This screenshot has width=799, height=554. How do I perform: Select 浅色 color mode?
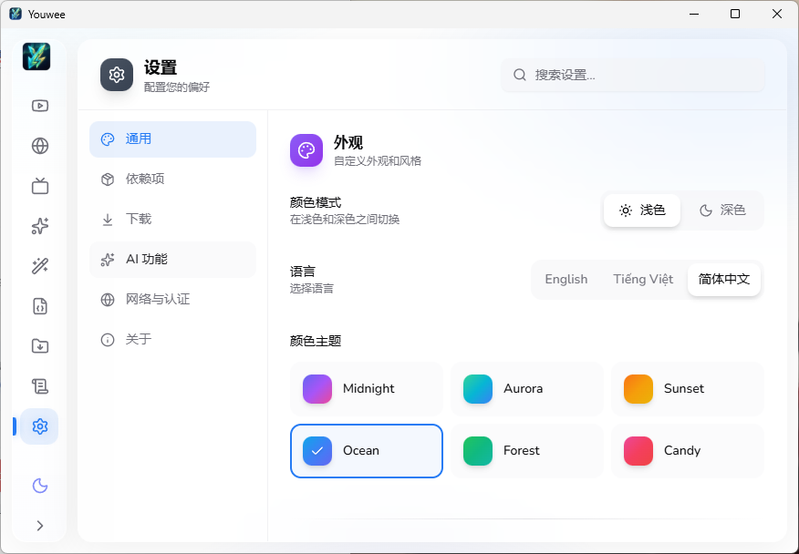click(642, 210)
